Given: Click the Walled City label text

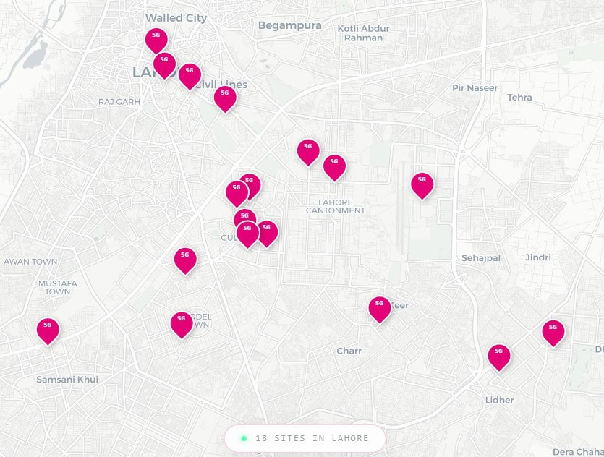Looking at the screenshot, I should [176, 17].
